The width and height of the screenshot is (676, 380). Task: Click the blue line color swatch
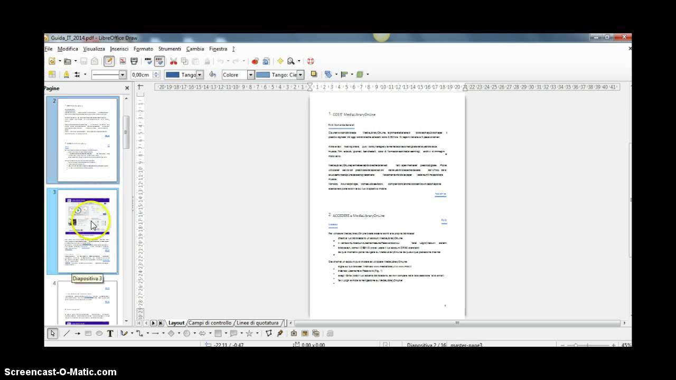click(x=172, y=75)
